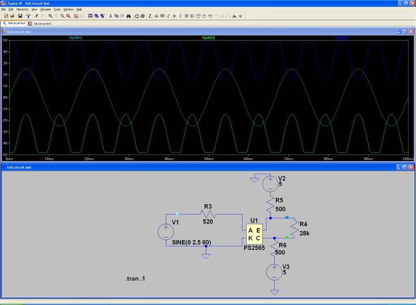The height and width of the screenshot is (305, 416).
Task: Open the Help menu
Action: point(79,9)
